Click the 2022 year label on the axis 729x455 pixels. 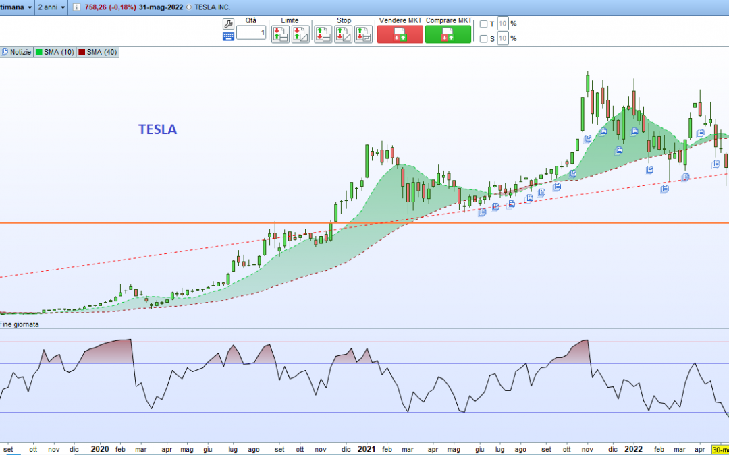(632, 449)
